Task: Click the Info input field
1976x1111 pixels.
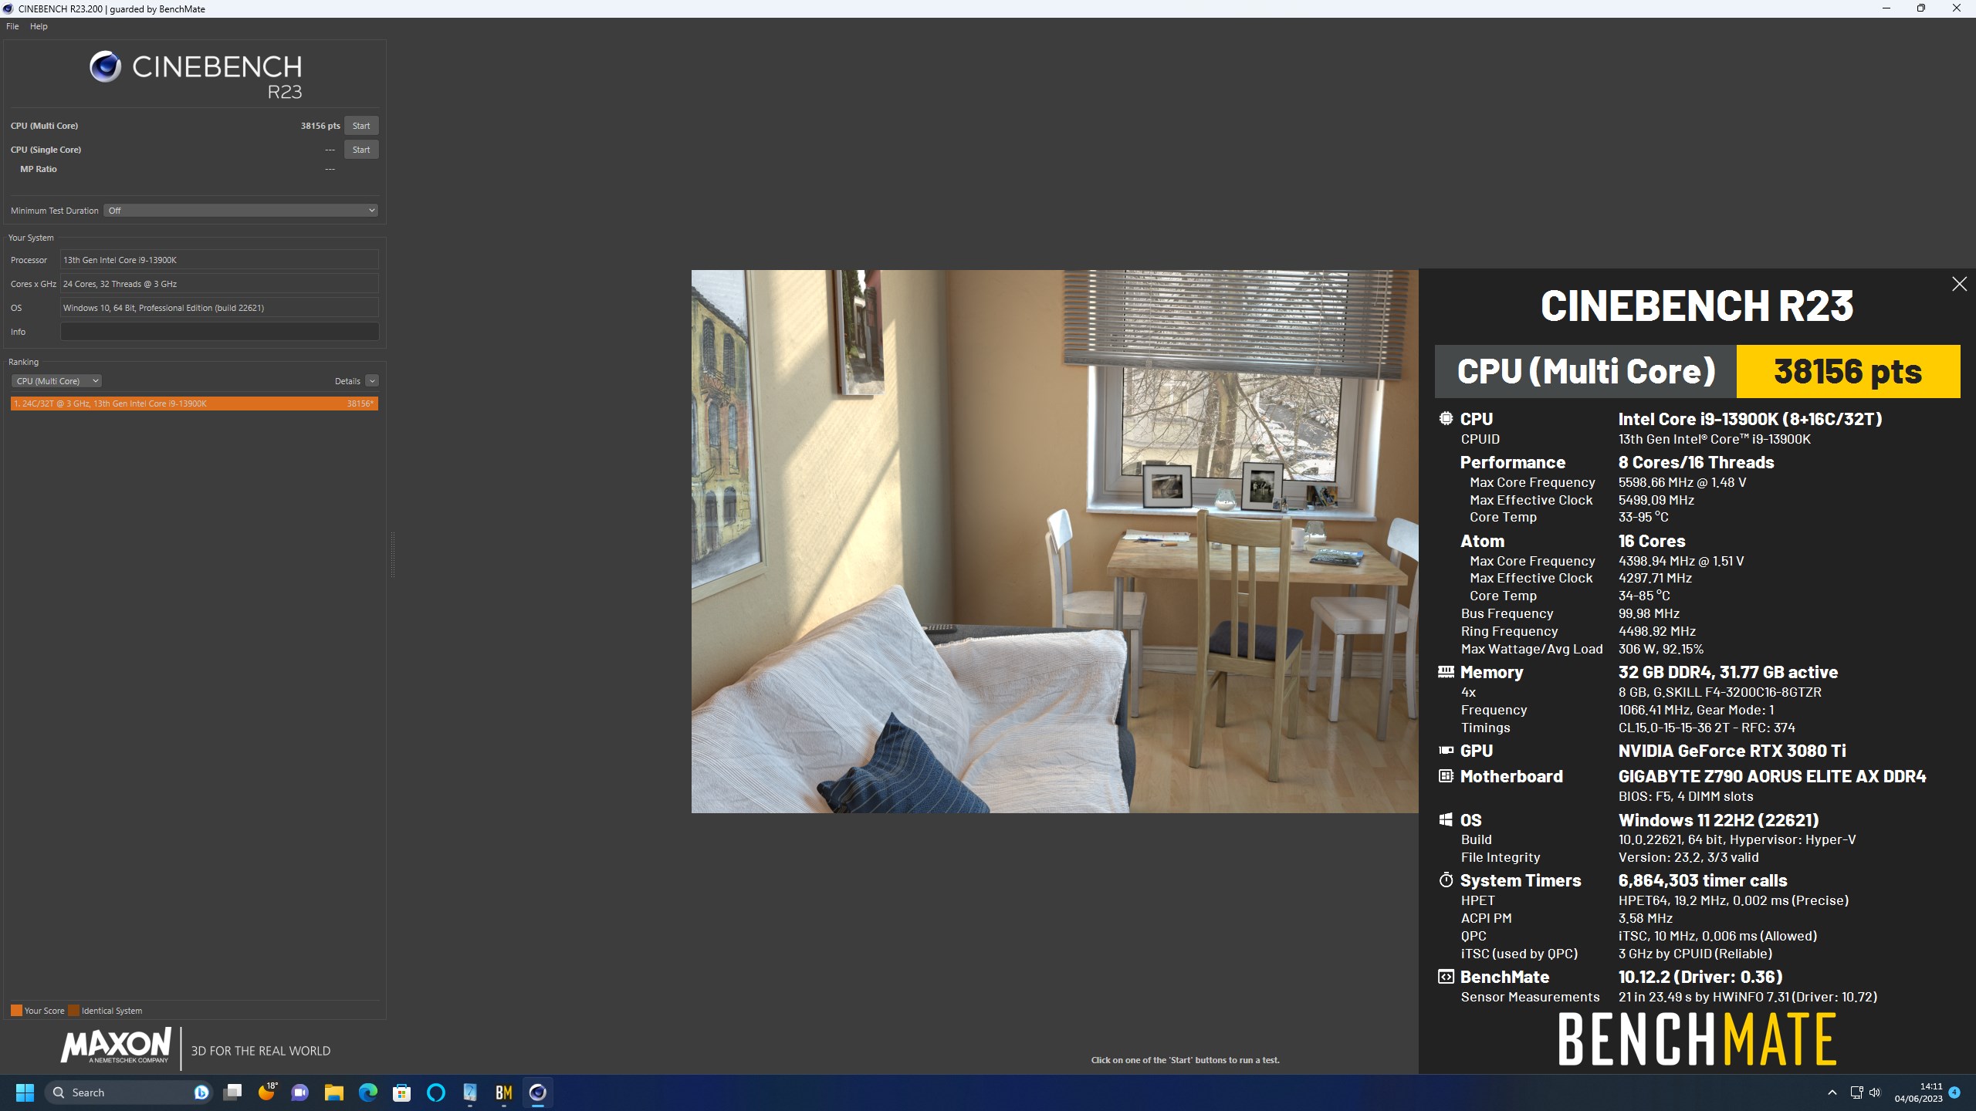Action: coord(219,332)
